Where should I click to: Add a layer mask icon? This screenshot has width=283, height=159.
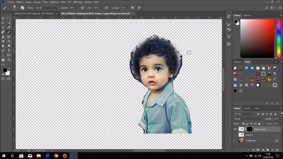(258, 150)
